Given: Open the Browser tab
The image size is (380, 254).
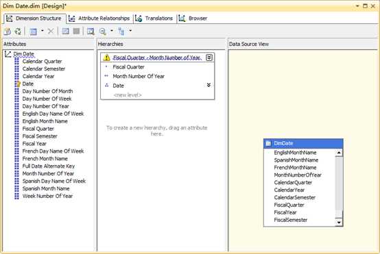Looking at the screenshot, I should point(193,18).
